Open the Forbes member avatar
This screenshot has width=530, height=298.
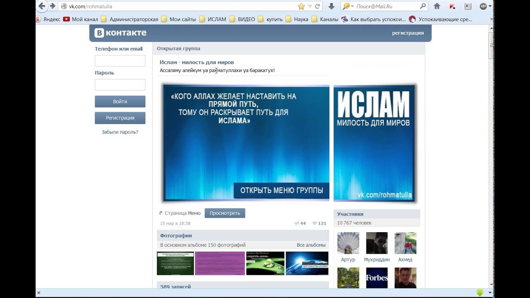tap(377, 278)
